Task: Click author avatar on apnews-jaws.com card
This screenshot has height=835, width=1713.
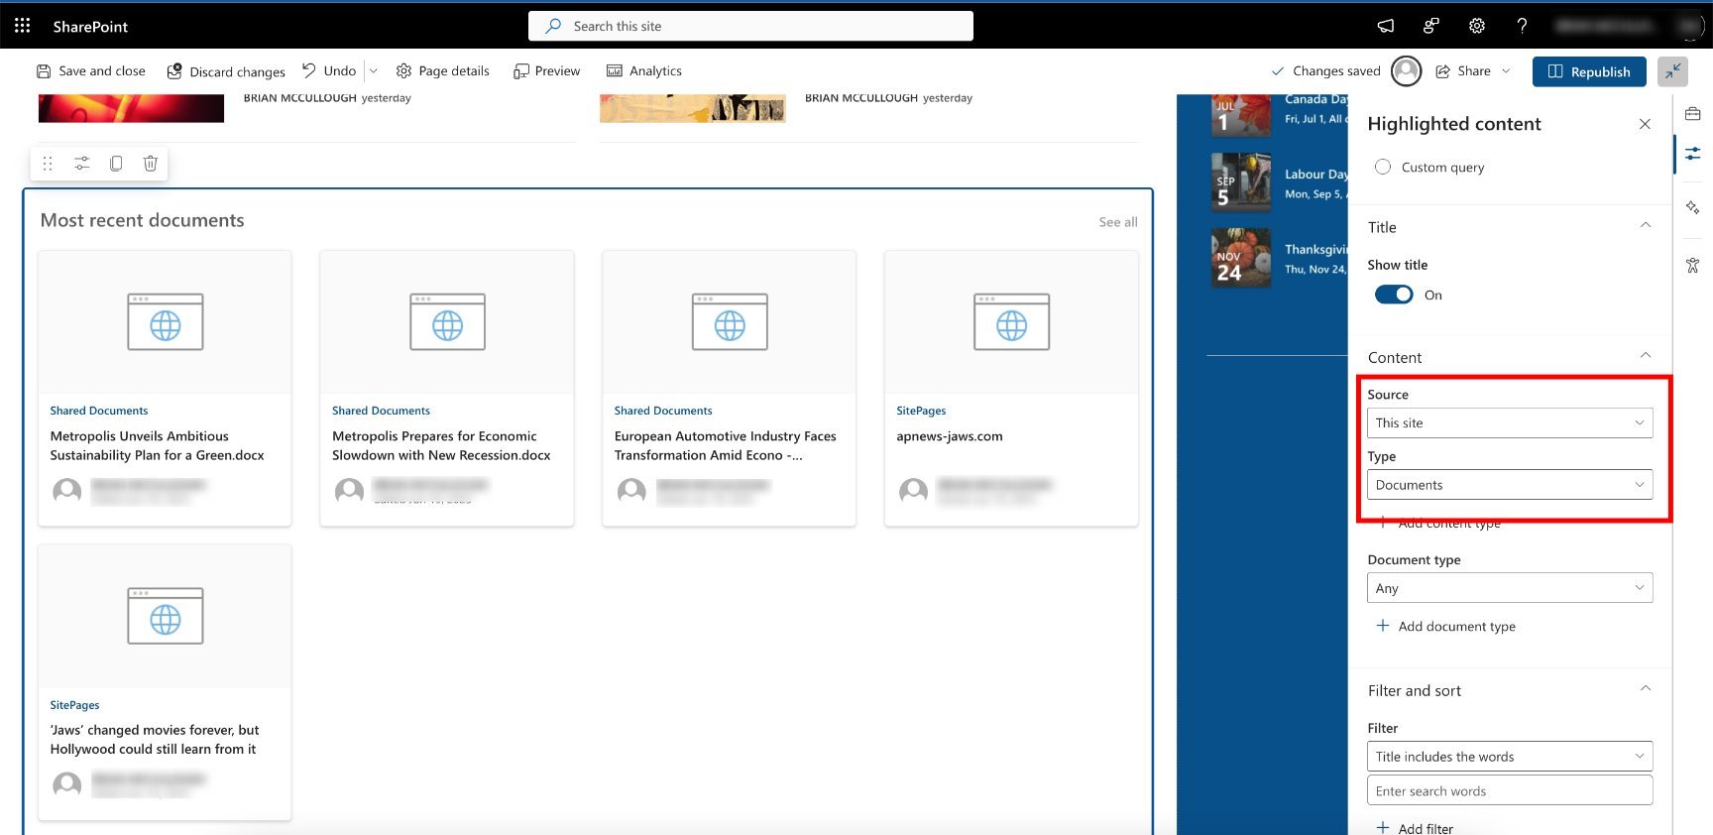Action: [913, 490]
